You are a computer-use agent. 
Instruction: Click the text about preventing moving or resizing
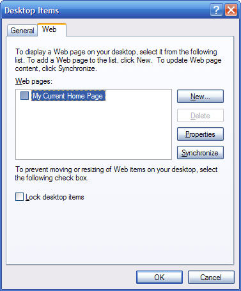pyautogui.click(x=116, y=173)
